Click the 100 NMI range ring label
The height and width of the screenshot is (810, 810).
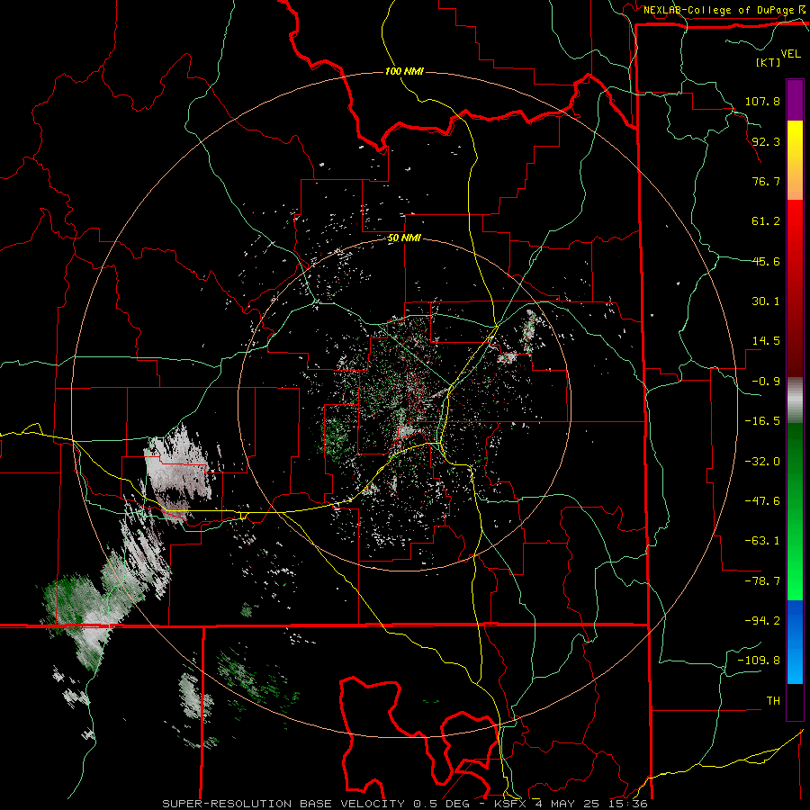coord(404,71)
